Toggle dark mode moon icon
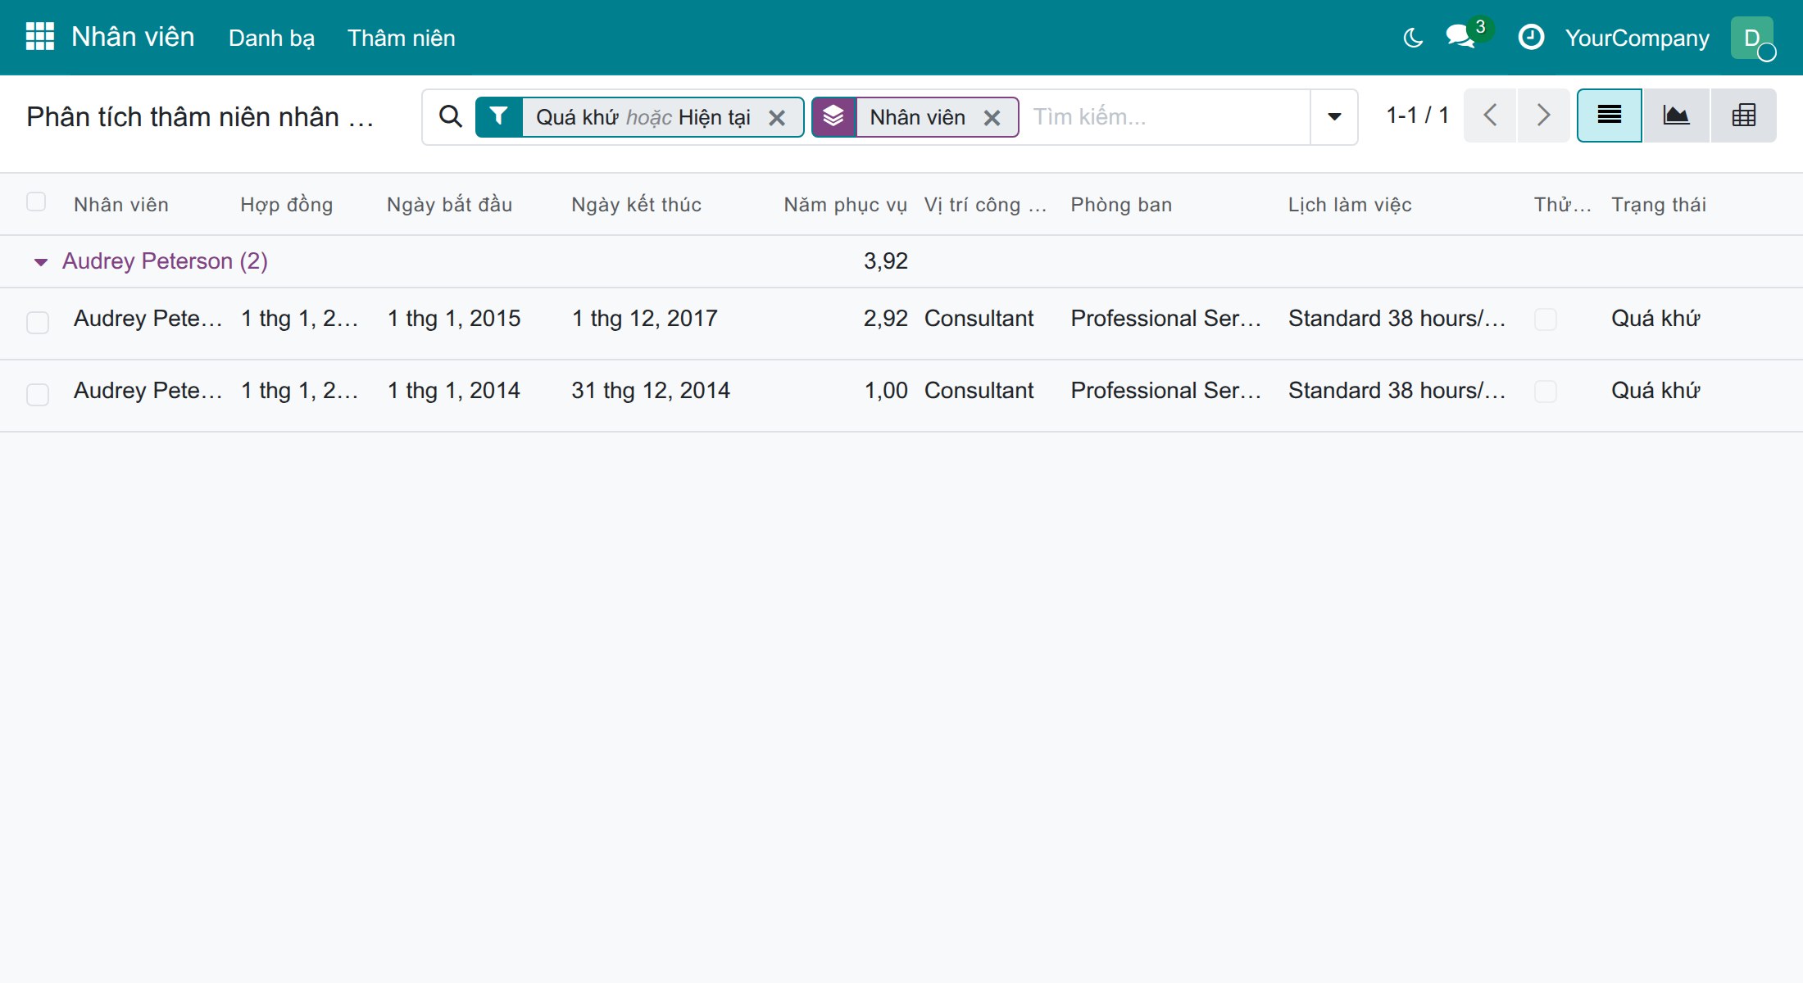 point(1413,38)
